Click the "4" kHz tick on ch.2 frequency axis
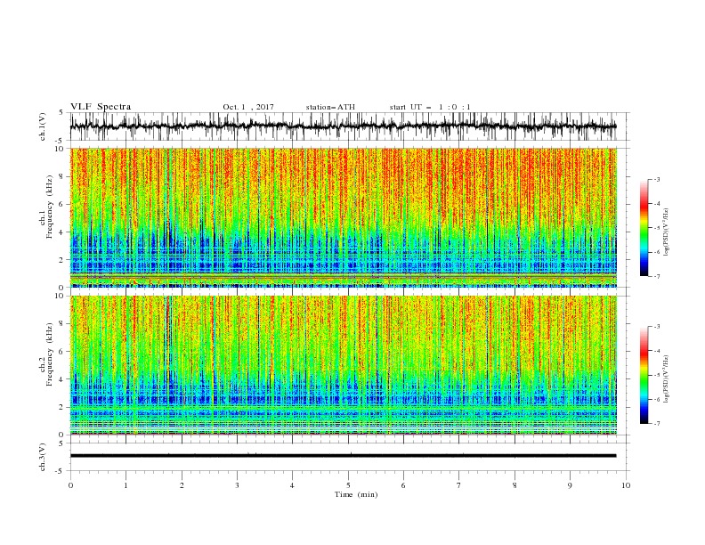Viewport: 705px width, 545px height. [62, 379]
